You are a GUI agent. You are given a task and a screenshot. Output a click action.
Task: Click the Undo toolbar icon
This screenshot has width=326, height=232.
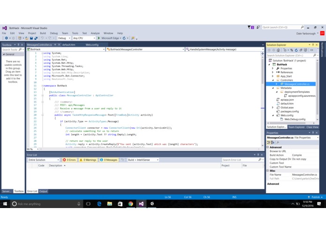tap(42, 39)
